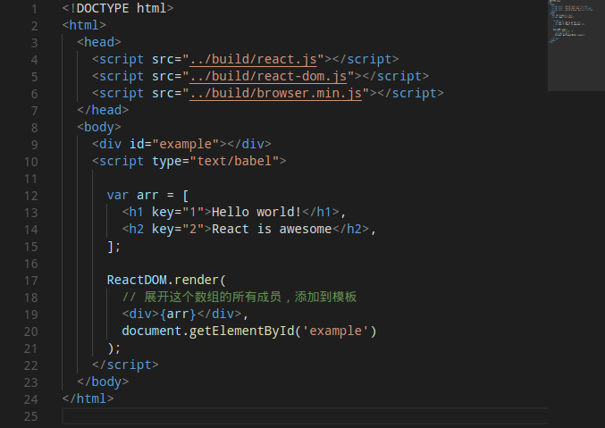Click the DOCTYPE html declaration
Screen dimensions: 605x428
118,8
